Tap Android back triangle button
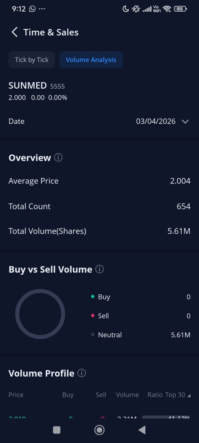 (x=142, y=430)
